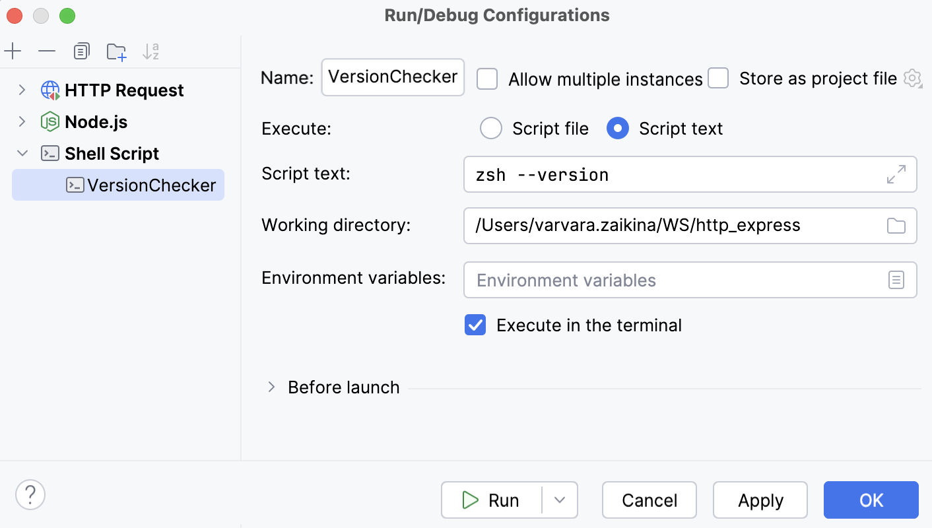Open the help for this dialog
The width and height of the screenshot is (932, 528).
point(30,494)
